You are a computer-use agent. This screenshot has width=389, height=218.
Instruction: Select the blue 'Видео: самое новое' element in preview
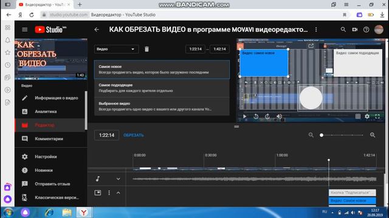click(264, 63)
